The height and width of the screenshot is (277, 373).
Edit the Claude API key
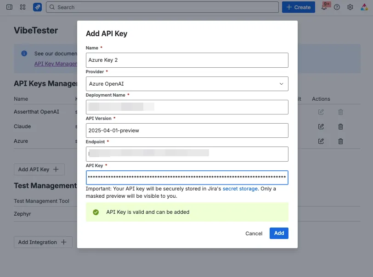tap(321, 126)
